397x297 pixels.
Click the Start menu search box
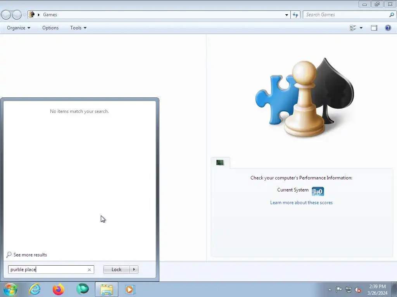click(51, 270)
